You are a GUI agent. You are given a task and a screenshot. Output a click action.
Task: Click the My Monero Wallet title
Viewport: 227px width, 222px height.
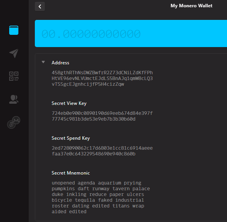191,6
